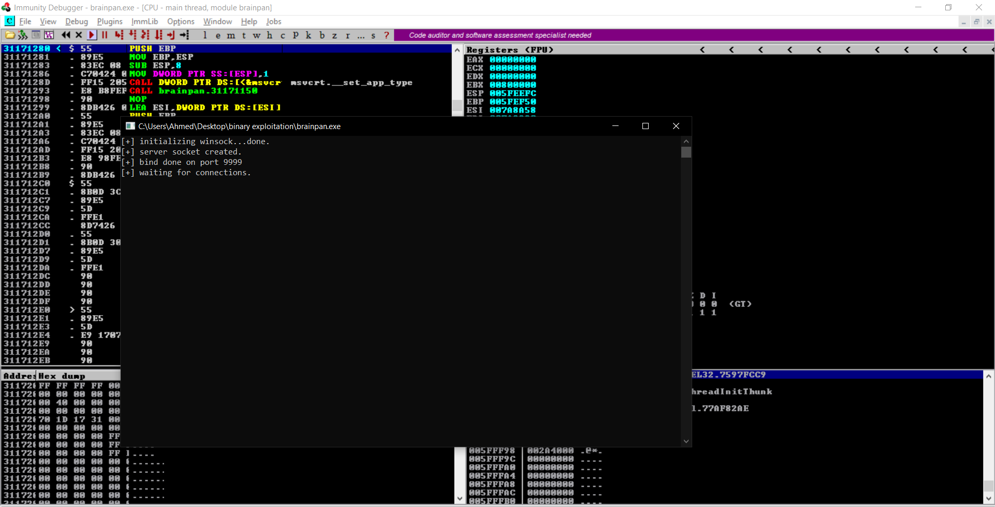Open the Plugins menu
The width and height of the screenshot is (995, 507).
(x=109, y=21)
